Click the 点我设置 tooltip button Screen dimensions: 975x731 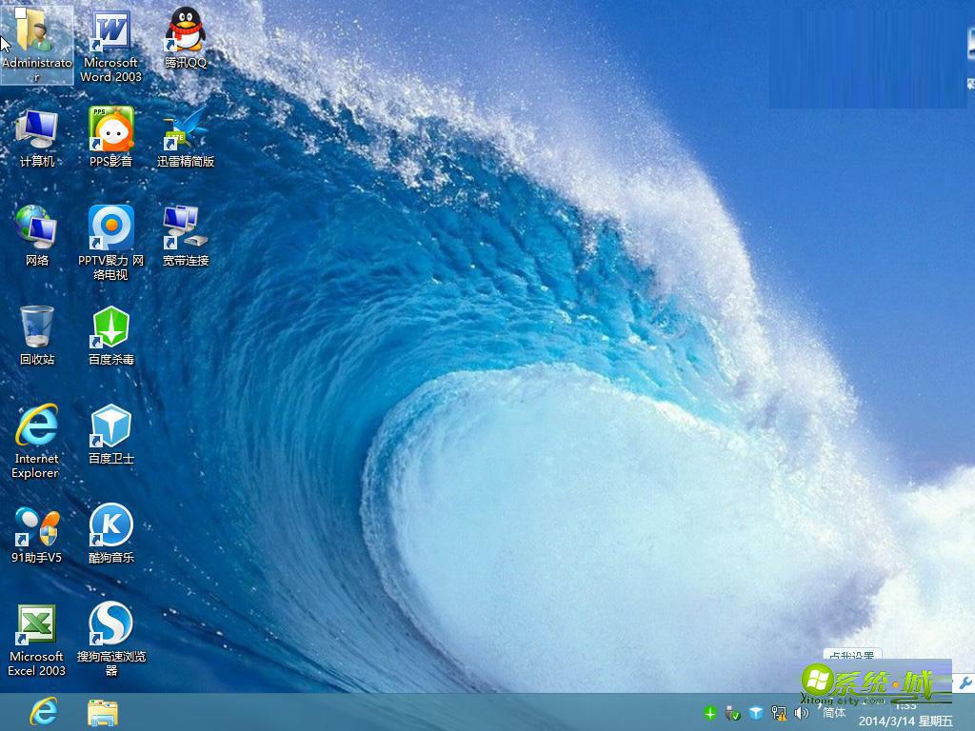point(851,656)
